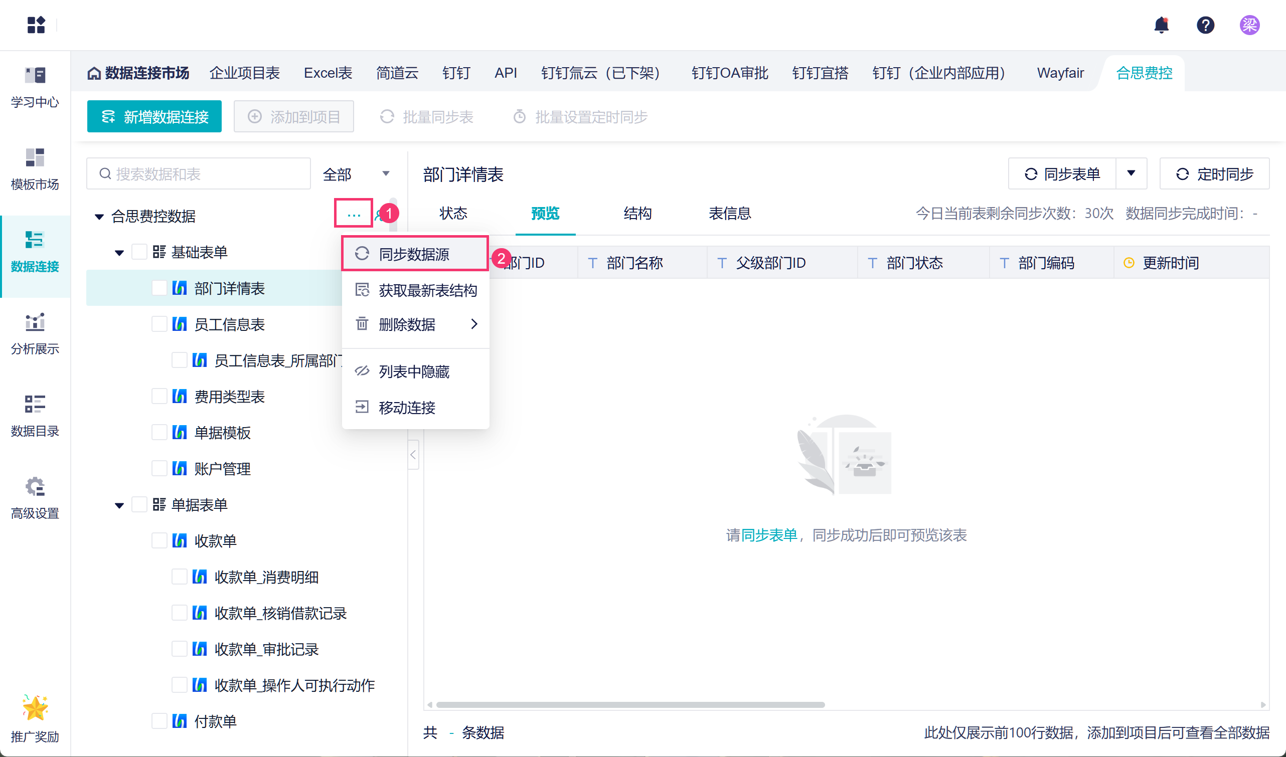Open the 全部 filter dropdown
This screenshot has height=757, width=1286.
pos(357,174)
